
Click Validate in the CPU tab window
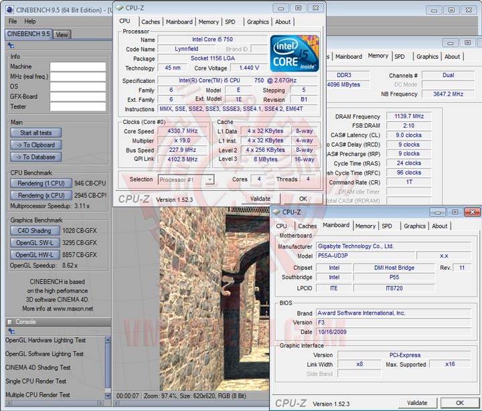260,199
